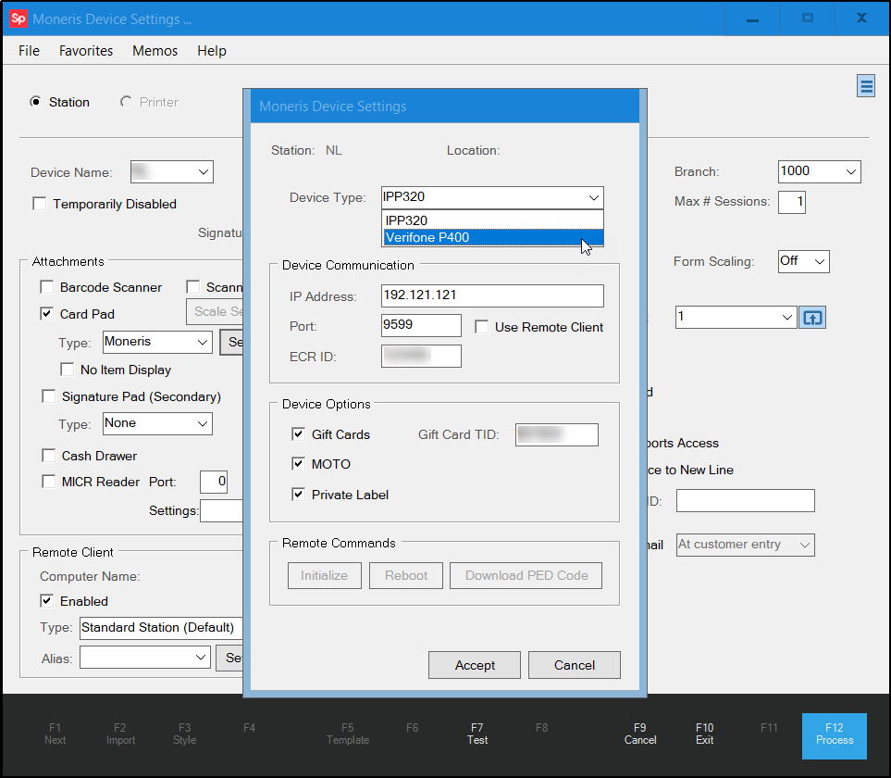Click the Max # Sessions field
Screen dimensions: 891x778
pyautogui.click(x=792, y=202)
